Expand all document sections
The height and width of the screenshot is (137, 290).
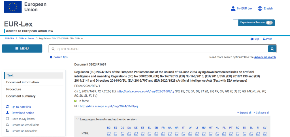[244, 113]
